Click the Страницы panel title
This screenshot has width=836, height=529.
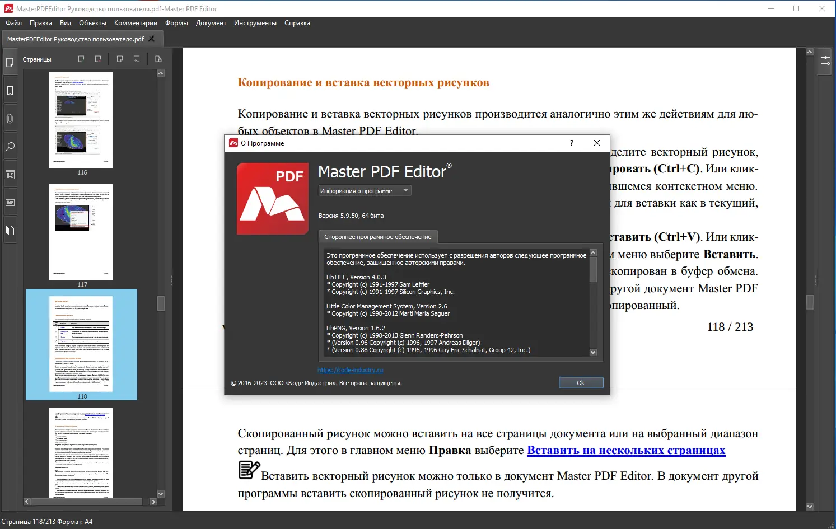click(37, 59)
